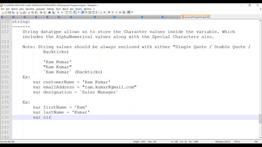Stop macro recording toolbar icon

coord(113,13)
